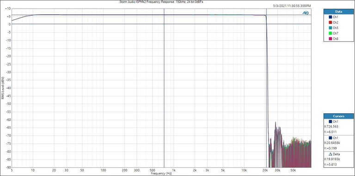Click the +10 tick label on level axis
Viewport: 355px width, 176px height.
click(x=8, y=9)
